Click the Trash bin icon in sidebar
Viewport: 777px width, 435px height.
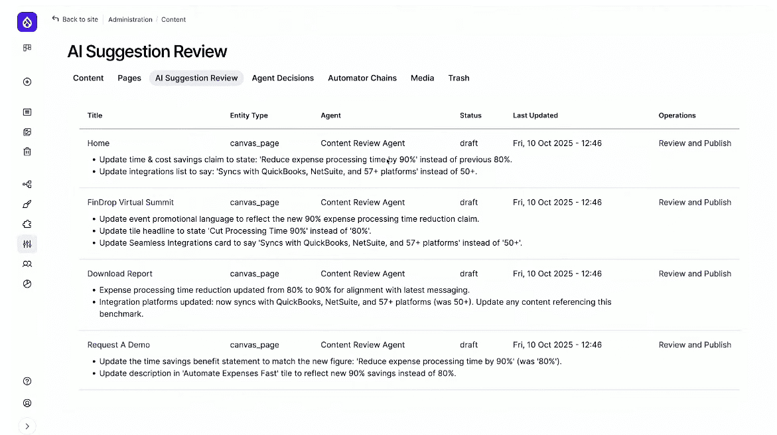point(27,151)
